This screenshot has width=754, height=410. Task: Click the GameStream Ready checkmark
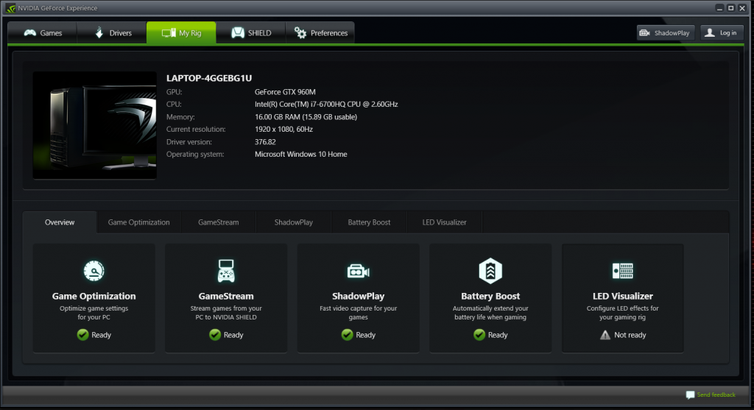point(215,334)
